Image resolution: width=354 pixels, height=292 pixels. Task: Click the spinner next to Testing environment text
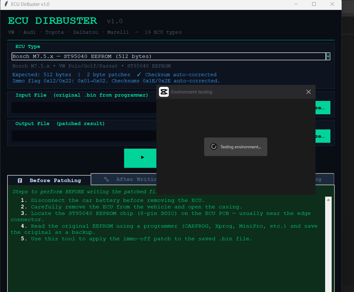tap(214, 147)
